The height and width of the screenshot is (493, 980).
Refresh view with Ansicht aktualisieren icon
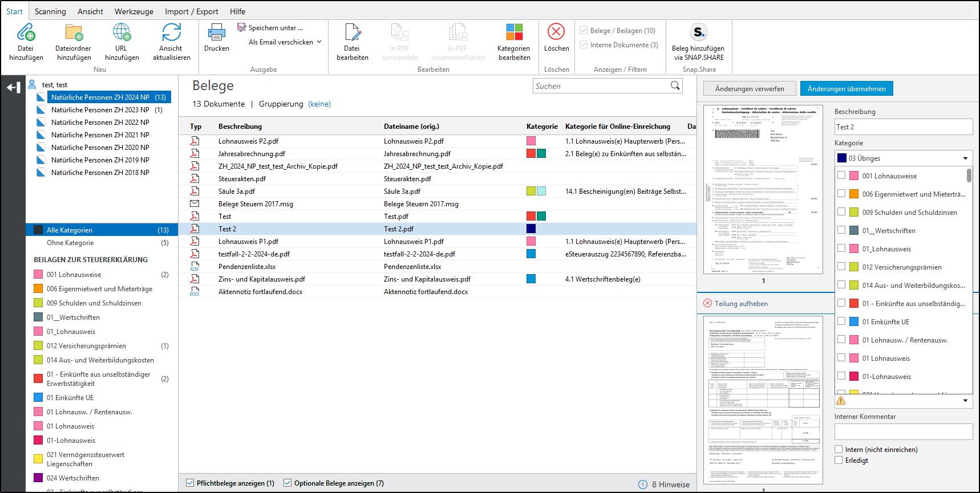coord(171,32)
